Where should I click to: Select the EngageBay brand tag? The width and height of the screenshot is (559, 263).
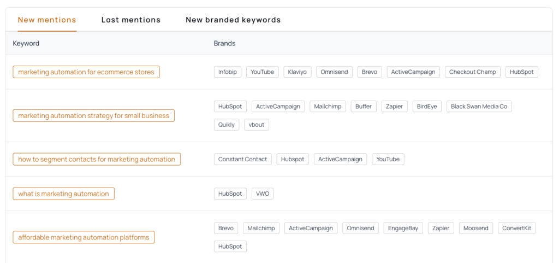tap(403, 229)
